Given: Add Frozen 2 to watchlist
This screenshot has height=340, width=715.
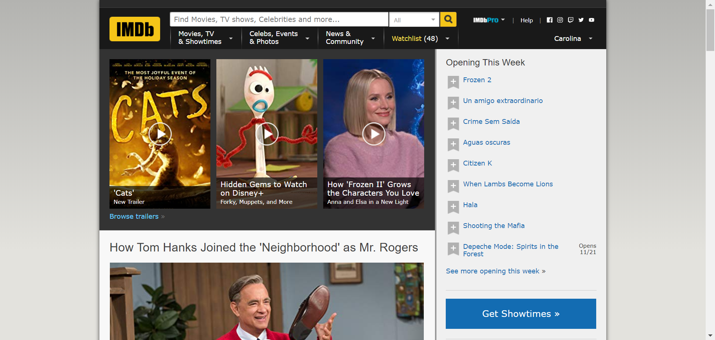Looking at the screenshot, I should [x=453, y=82].
